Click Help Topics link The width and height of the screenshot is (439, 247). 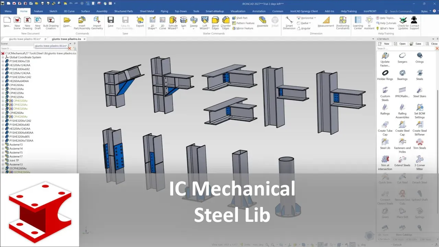point(385,18)
